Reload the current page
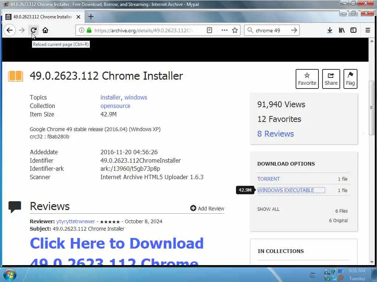Viewport: 377px width, 282px height. (x=34, y=30)
